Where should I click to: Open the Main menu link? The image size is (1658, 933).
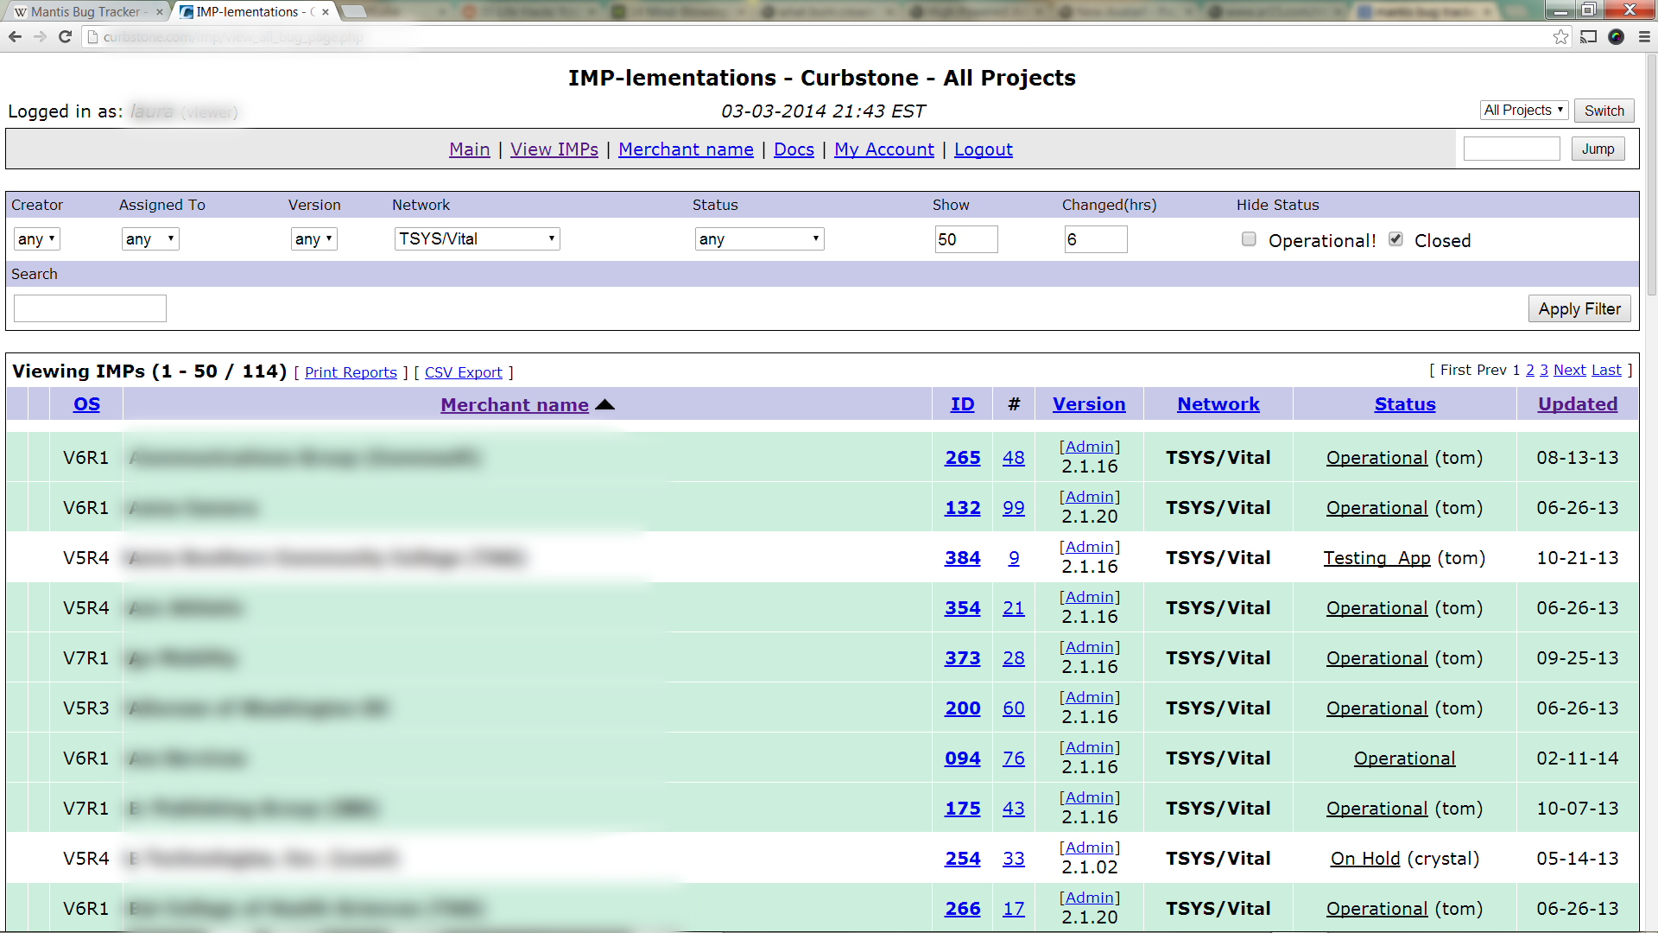pos(470,149)
